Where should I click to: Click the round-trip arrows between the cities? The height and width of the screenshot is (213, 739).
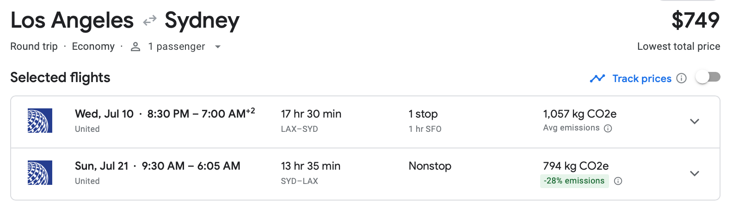click(149, 21)
